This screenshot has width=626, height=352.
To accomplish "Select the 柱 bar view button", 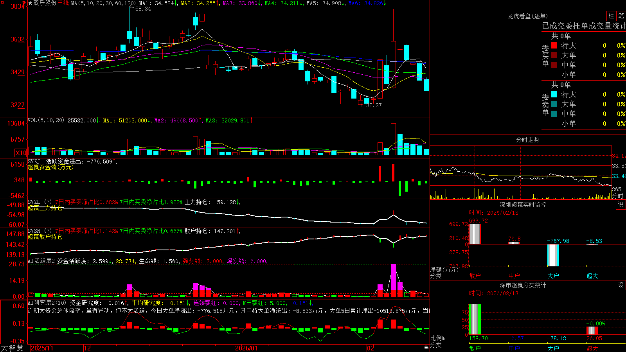I will click(611, 16).
